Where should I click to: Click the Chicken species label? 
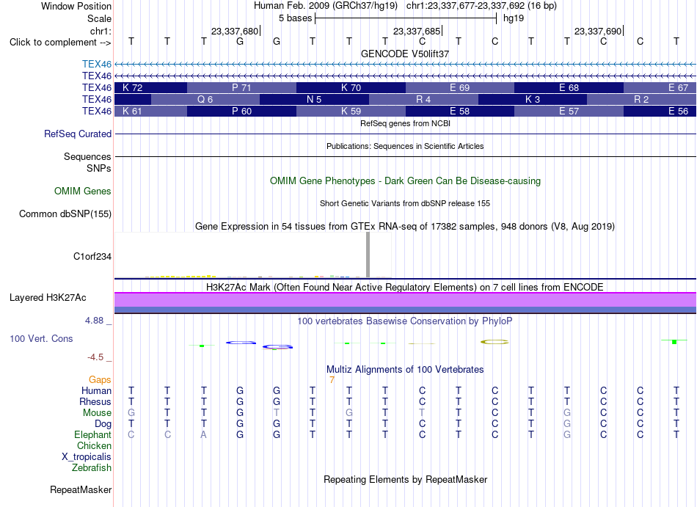coord(94,445)
